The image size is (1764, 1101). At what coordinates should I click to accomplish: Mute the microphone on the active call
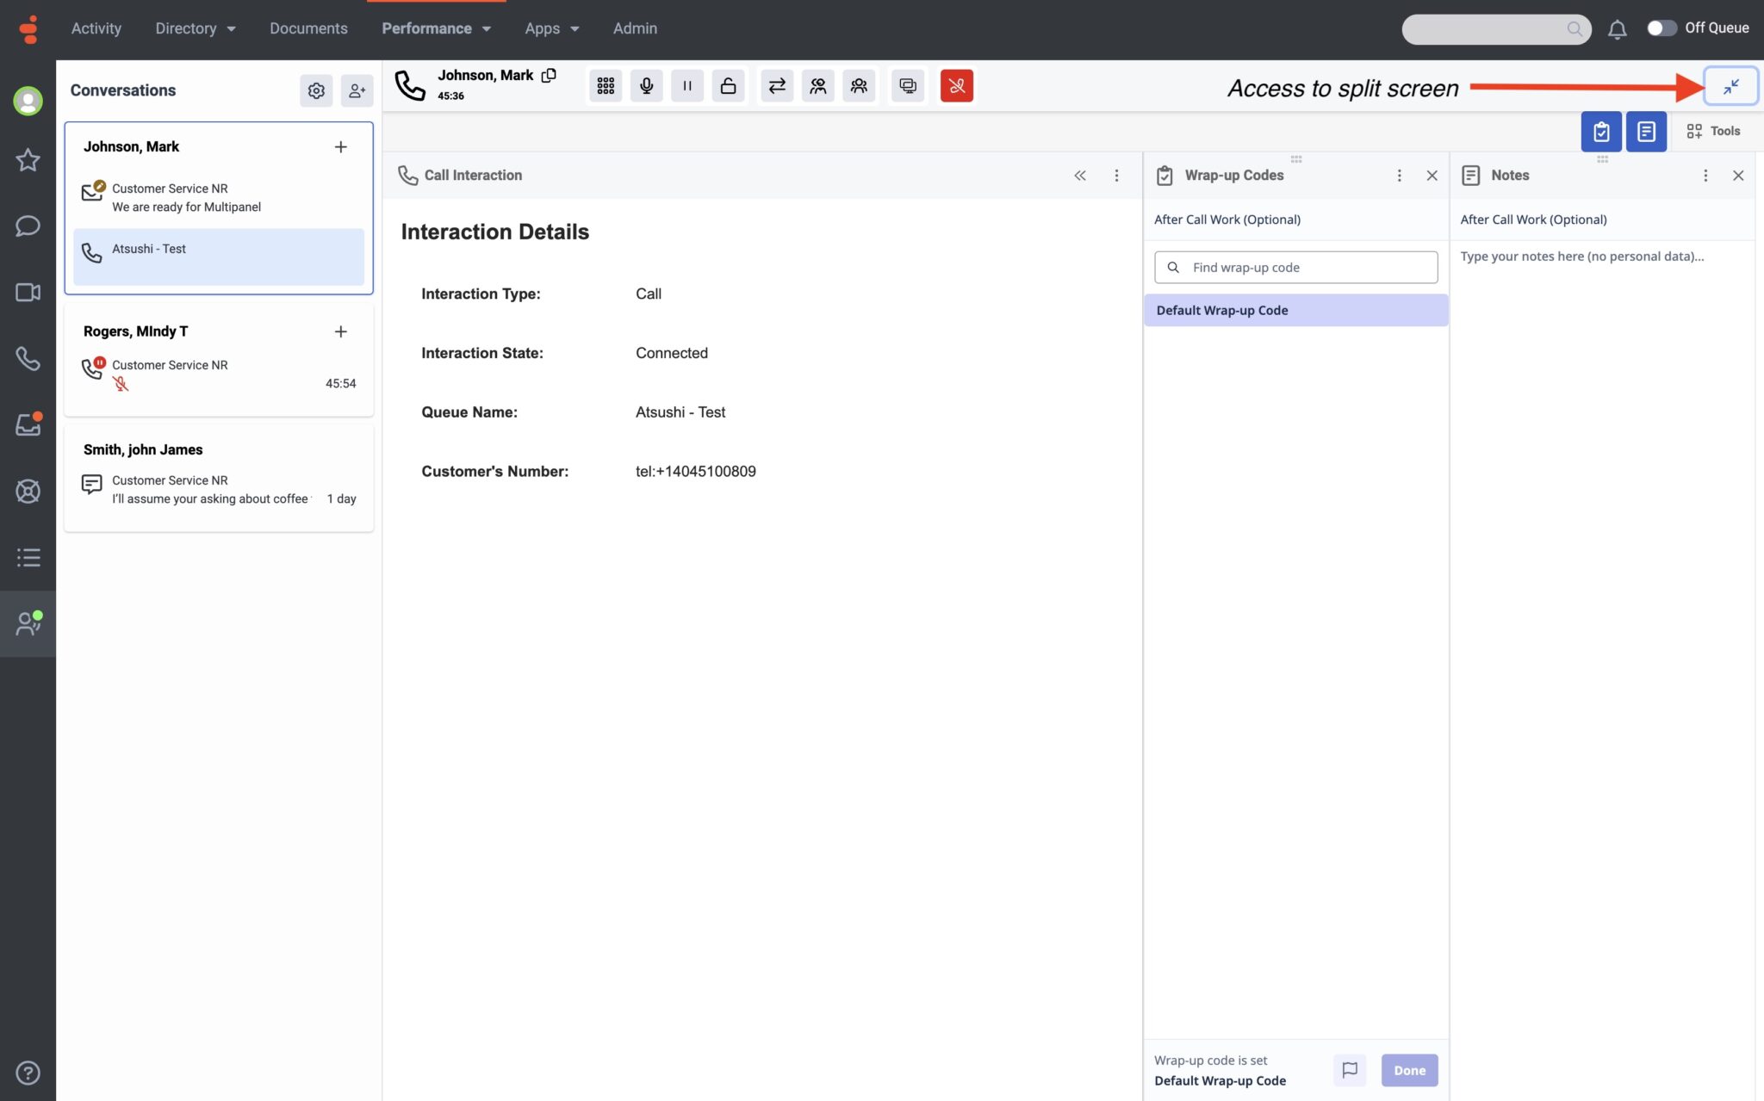click(x=645, y=85)
